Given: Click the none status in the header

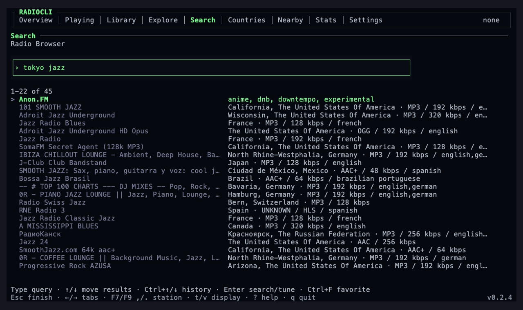Looking at the screenshot, I should 491,20.
